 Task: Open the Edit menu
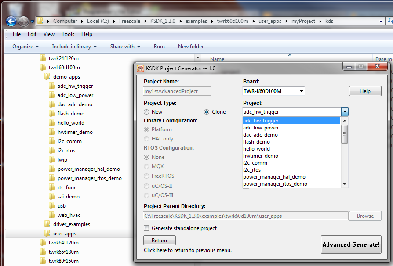(x=32, y=34)
